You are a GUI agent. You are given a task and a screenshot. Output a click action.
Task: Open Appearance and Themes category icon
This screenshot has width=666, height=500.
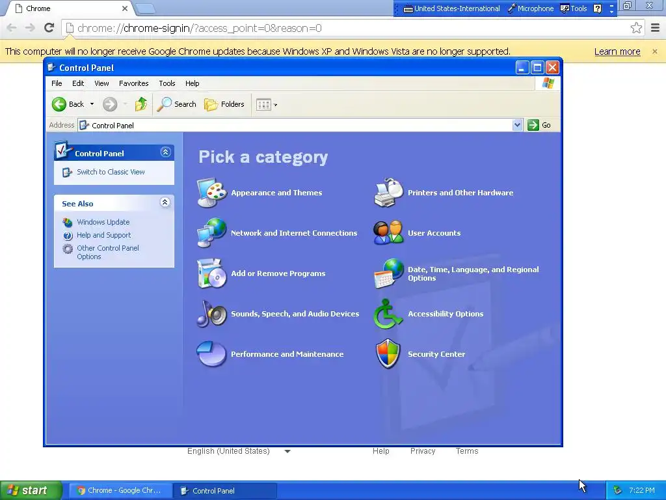point(211,193)
